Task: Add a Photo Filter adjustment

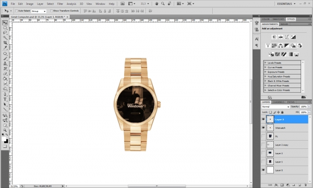Action: pos(293,46)
